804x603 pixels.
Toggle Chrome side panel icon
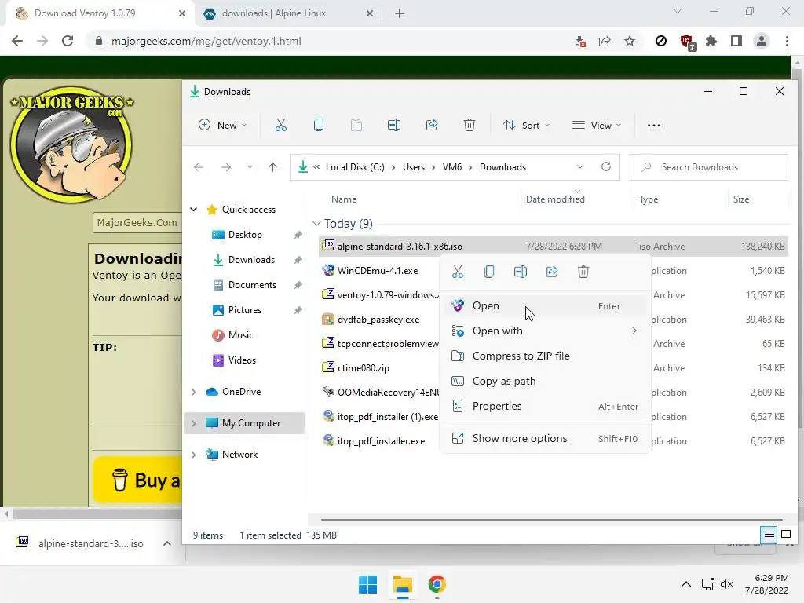[736, 41]
